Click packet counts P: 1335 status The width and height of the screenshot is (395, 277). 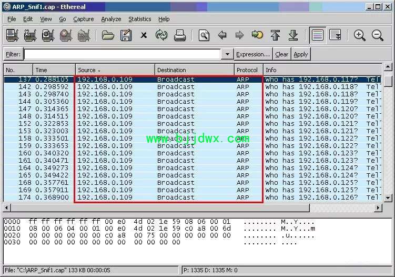tap(287, 270)
